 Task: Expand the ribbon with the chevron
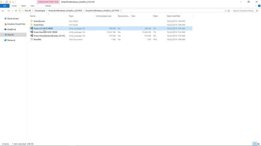click(x=256, y=6)
